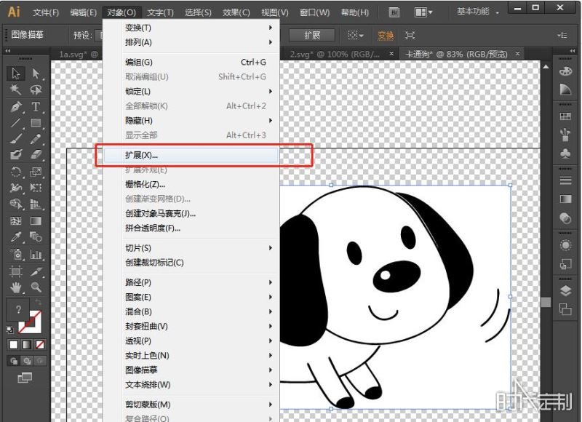Click the vertical scrollbar up arrow
582x422 pixels.
pos(546,67)
